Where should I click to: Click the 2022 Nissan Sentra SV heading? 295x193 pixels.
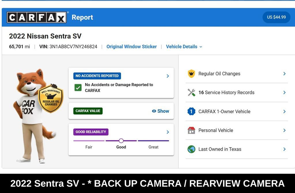(x=45, y=36)
